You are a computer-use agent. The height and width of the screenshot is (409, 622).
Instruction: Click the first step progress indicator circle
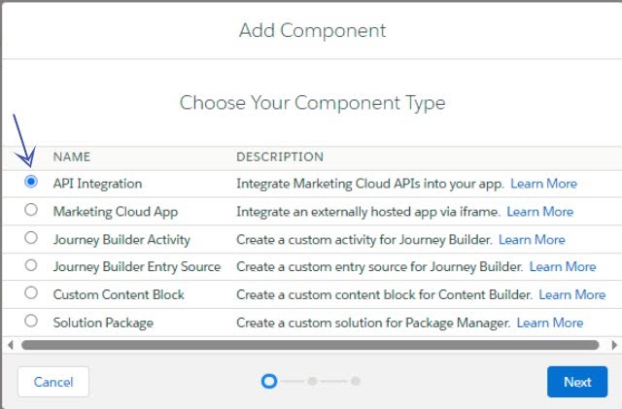pyautogui.click(x=269, y=381)
